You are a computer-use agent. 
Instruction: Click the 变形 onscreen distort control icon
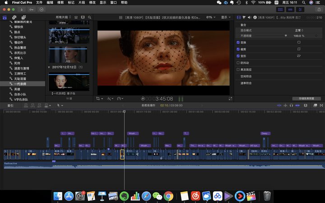299,56
